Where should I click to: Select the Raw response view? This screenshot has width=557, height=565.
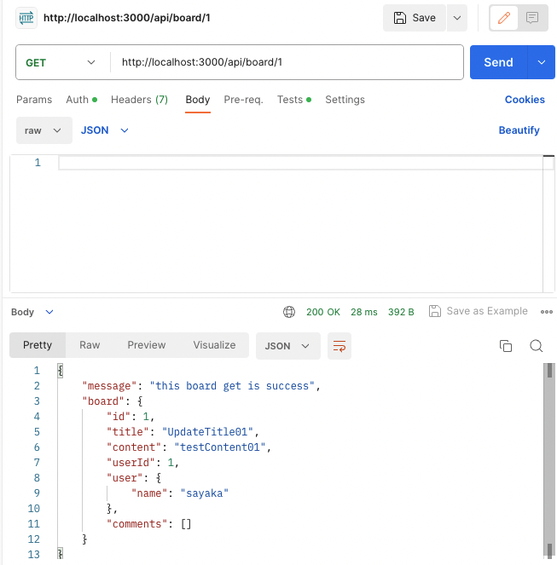[90, 345]
